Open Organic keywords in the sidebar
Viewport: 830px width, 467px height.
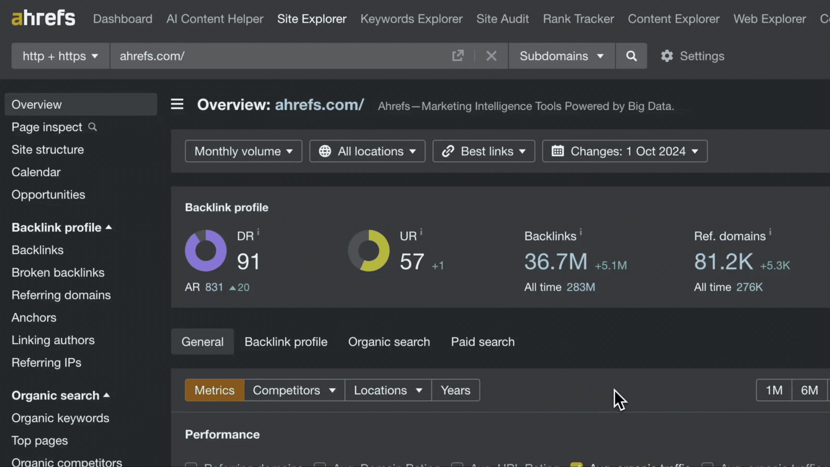tap(60, 418)
